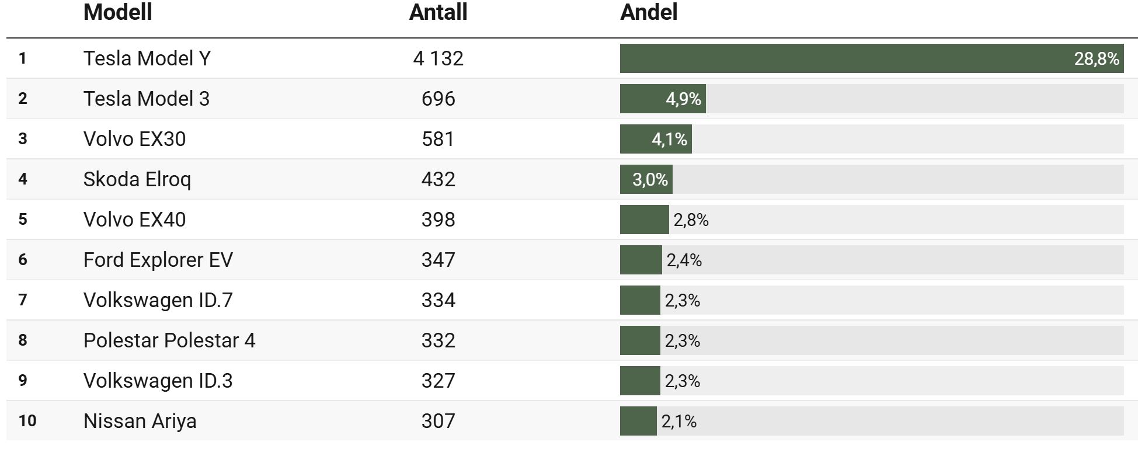Click the 3,0% Skoda Elroq bar
Viewport: 1138px width, 449px height.
(x=646, y=180)
